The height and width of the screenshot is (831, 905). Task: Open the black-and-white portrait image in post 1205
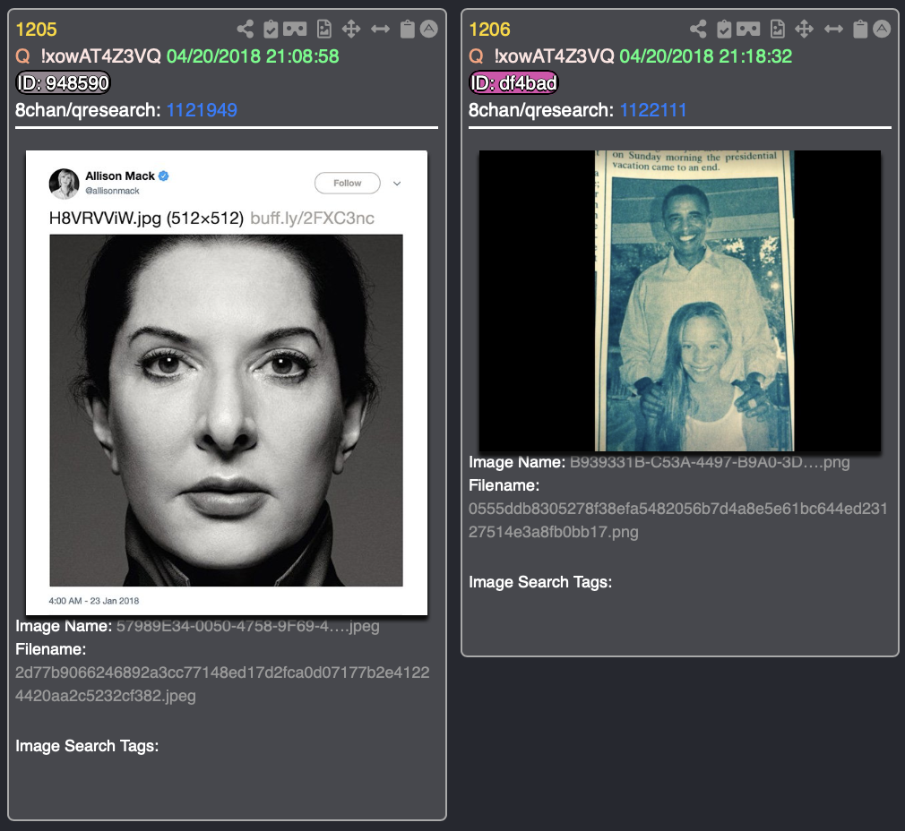coord(226,410)
